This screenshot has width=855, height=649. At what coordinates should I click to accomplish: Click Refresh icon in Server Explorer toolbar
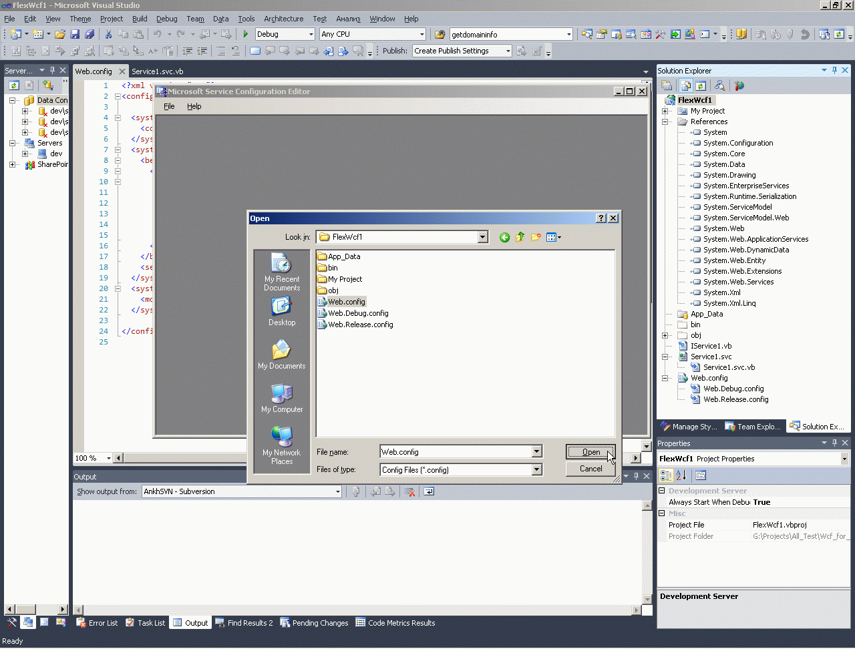pyautogui.click(x=14, y=85)
